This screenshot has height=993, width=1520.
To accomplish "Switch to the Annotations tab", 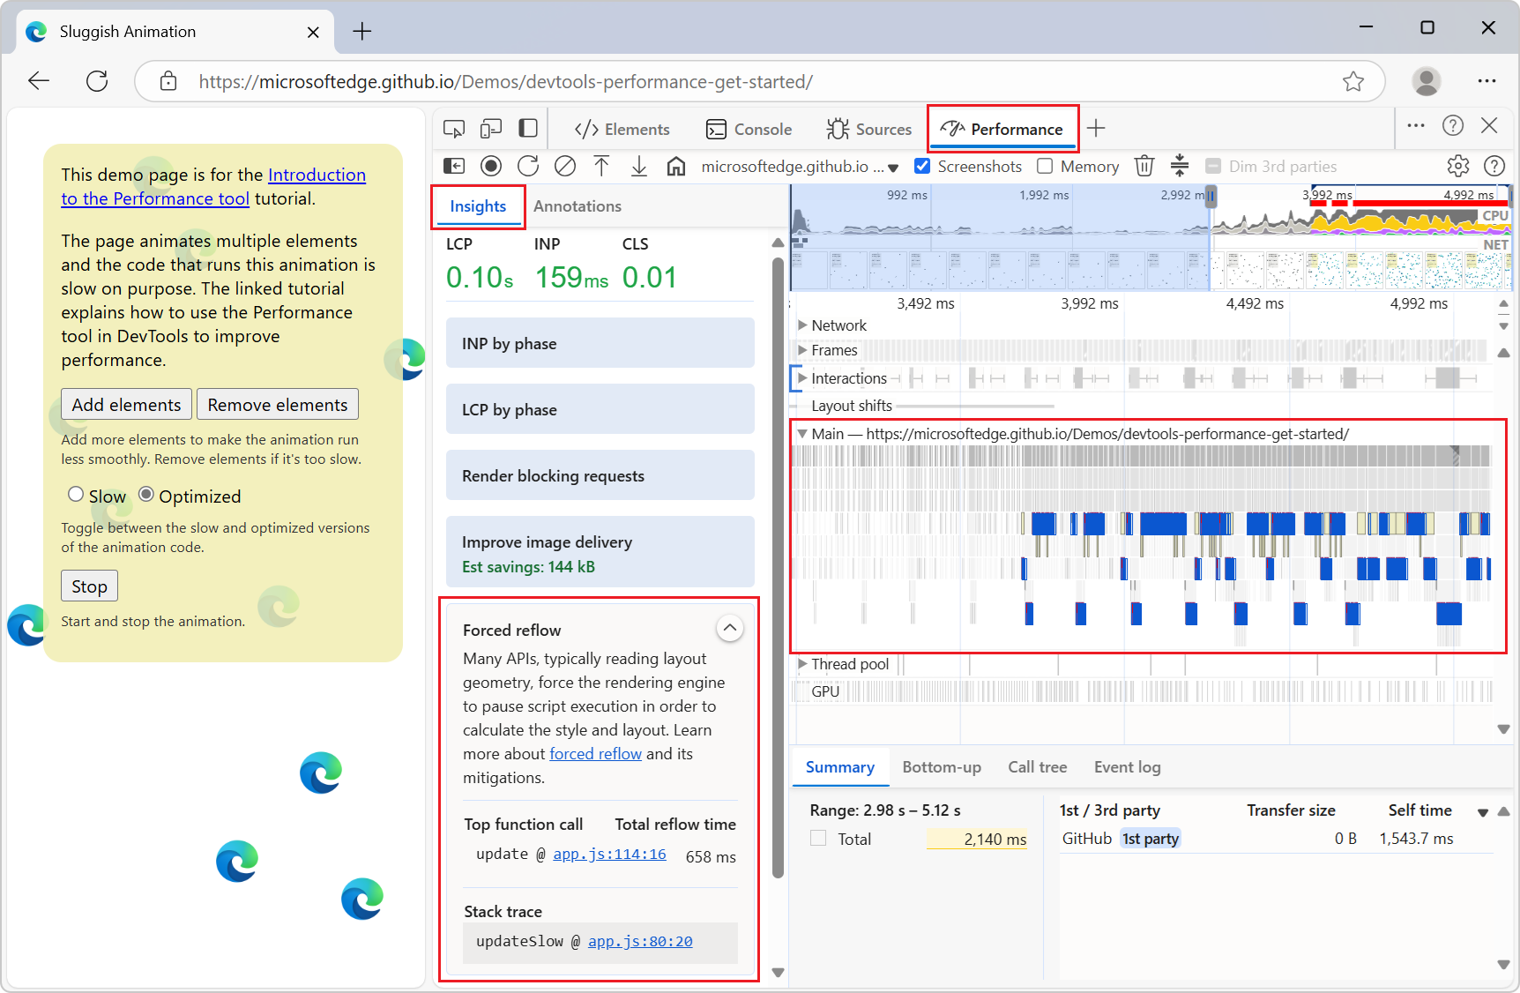I will pos(577,205).
